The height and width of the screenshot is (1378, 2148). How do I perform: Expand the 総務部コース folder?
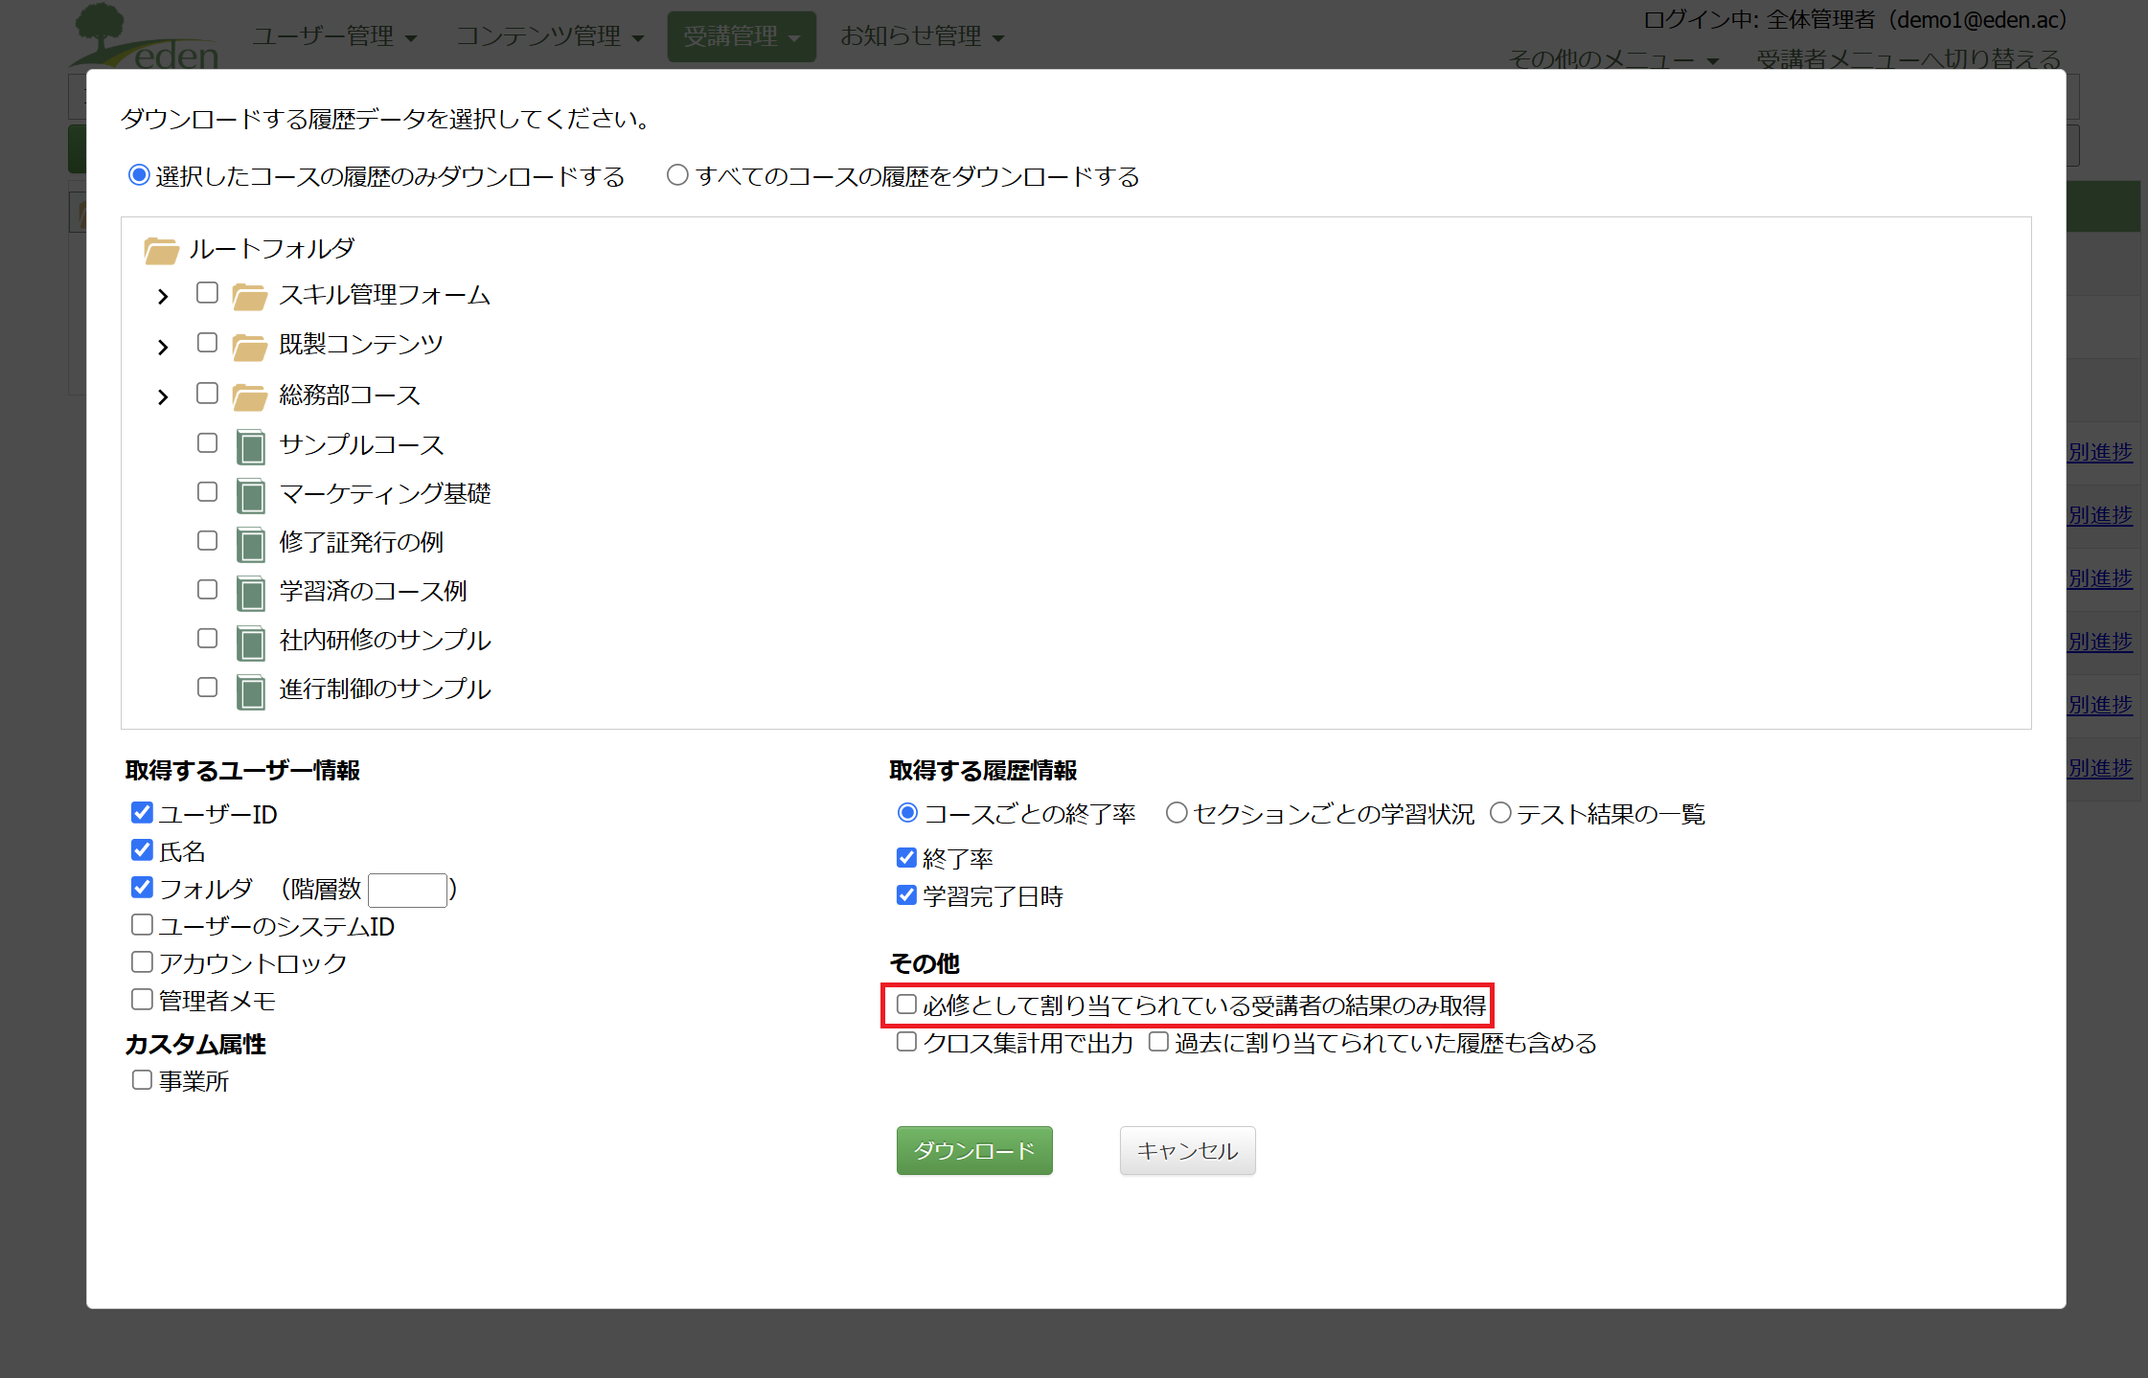(163, 396)
